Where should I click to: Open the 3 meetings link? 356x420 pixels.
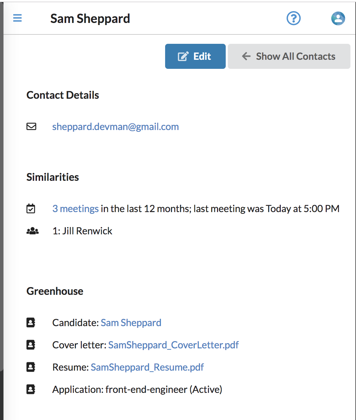point(76,209)
